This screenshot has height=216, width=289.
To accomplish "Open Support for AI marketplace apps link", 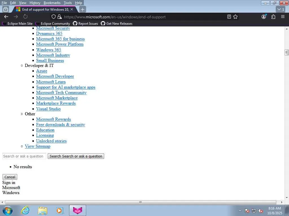I will pos(65,87).
